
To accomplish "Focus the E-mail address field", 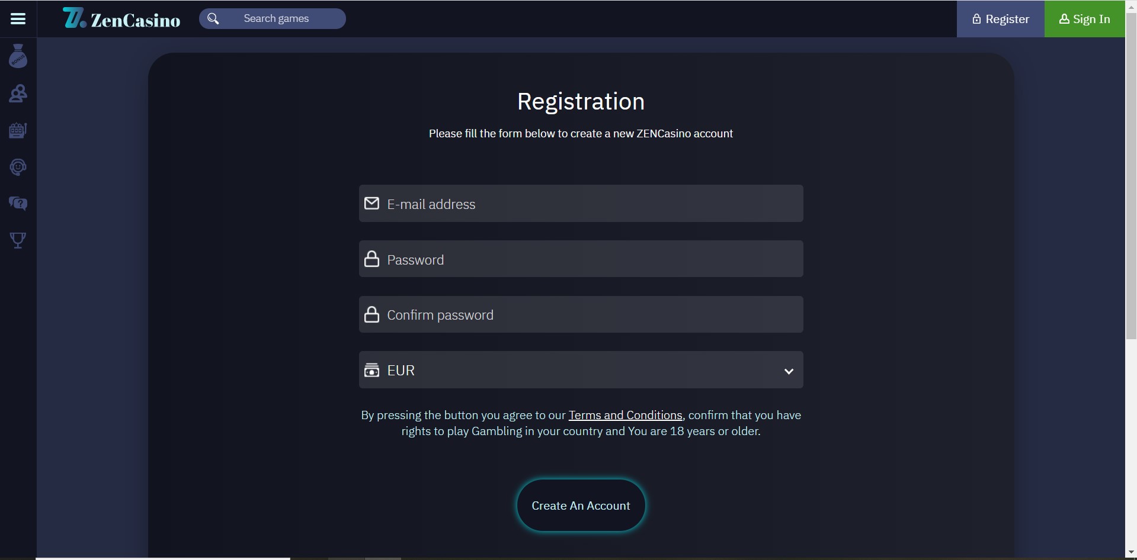I will [x=592, y=204].
